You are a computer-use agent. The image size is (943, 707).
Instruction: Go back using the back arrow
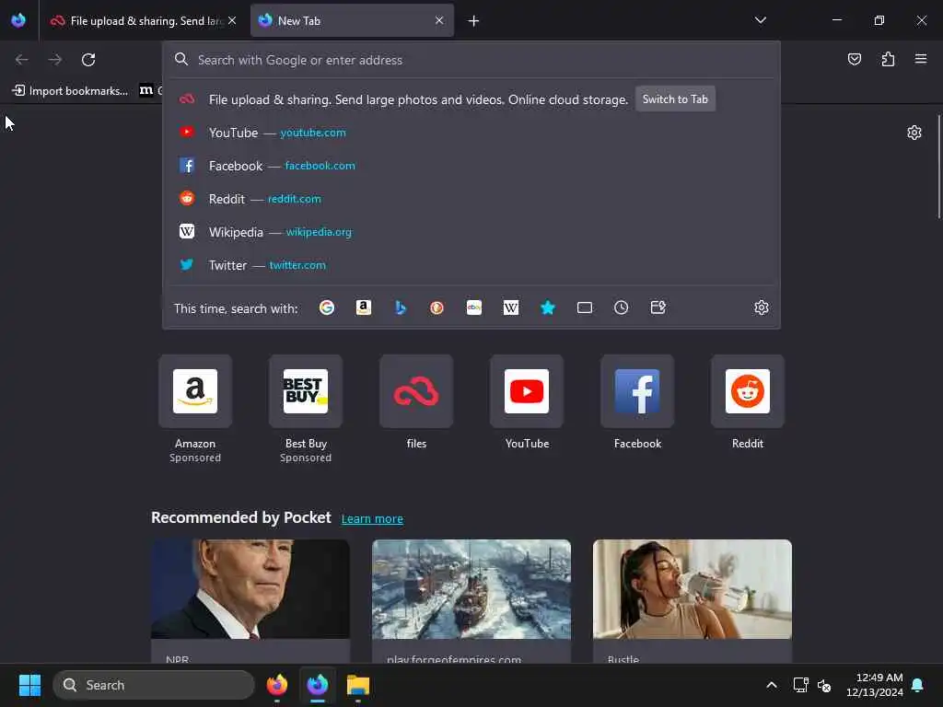click(x=22, y=60)
